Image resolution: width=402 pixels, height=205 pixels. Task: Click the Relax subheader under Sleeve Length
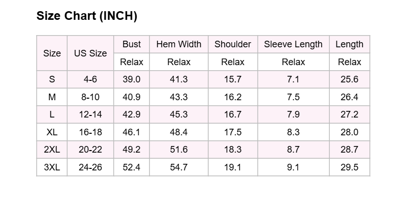[x=293, y=62]
